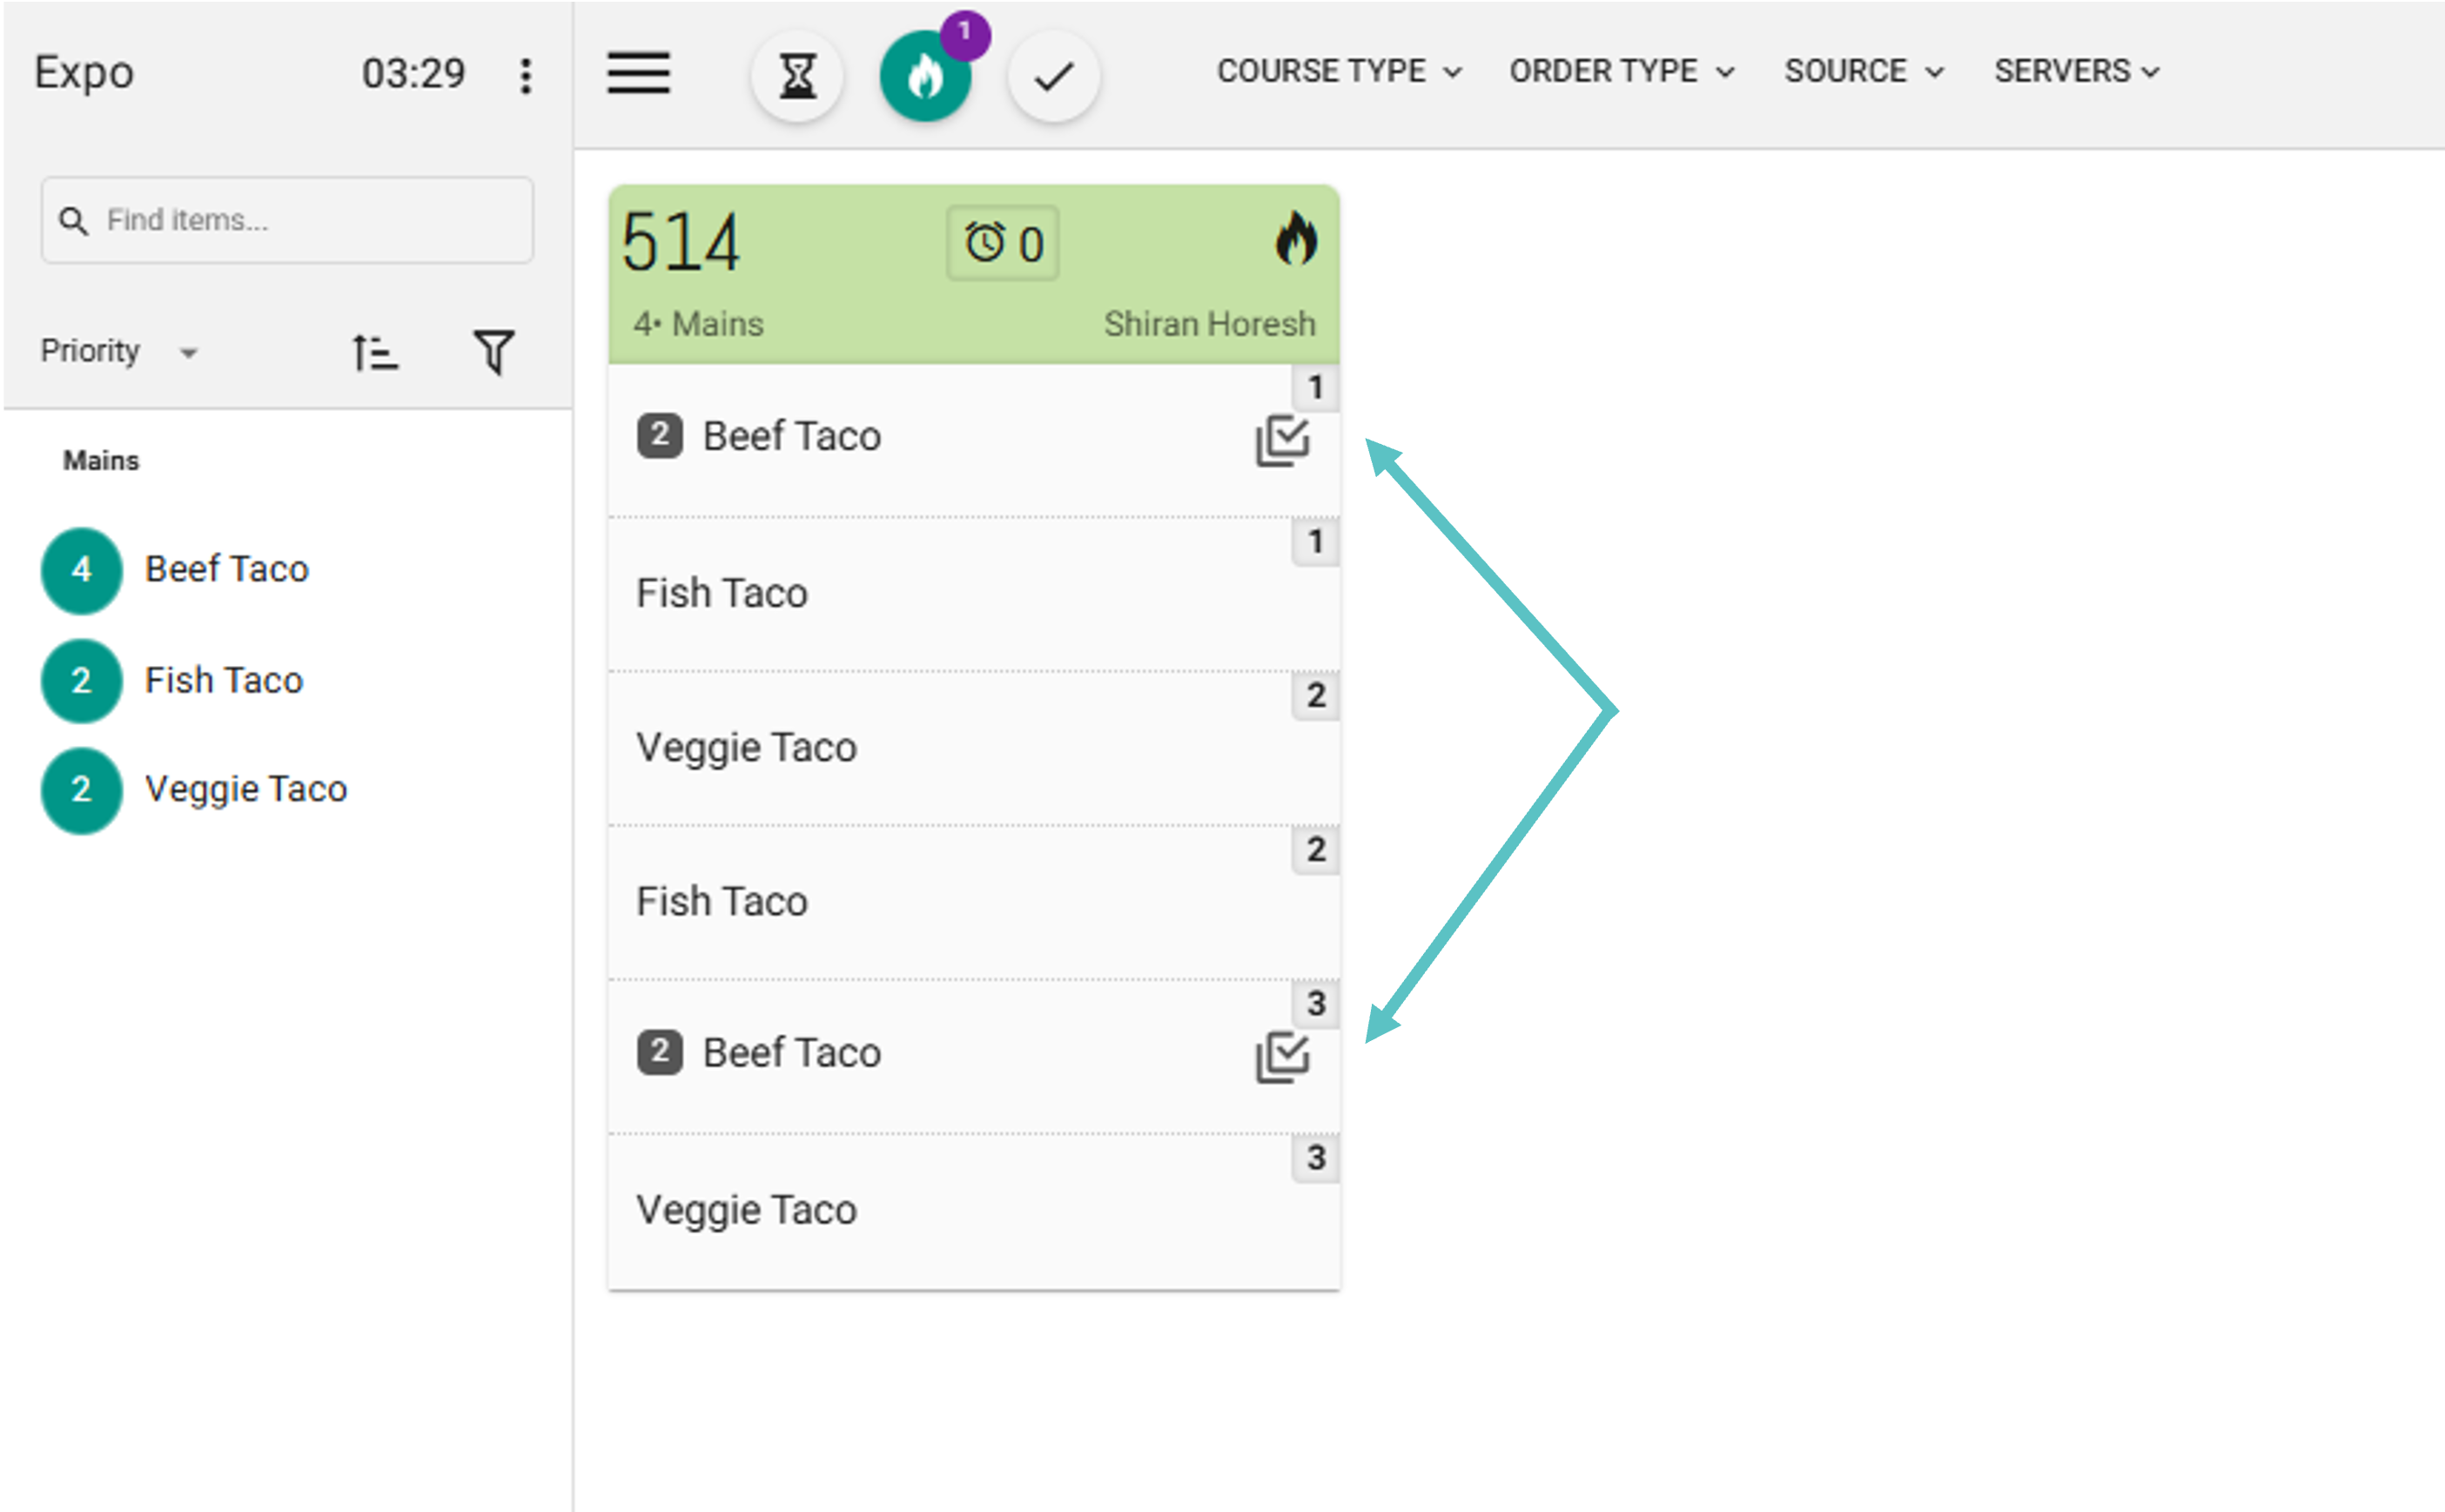2445x1512 pixels.
Task: Open the hamburger menu
Action: point(638,73)
